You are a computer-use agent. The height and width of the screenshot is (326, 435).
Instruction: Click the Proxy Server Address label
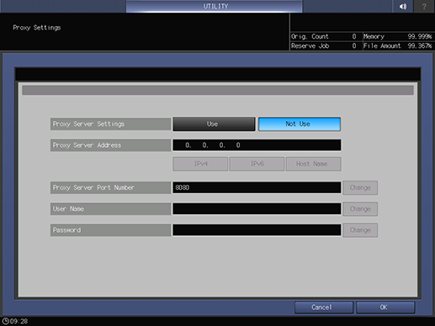[111, 145]
